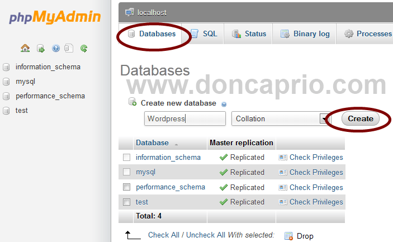Click Check Privileges for information_schema
Screen dimensions: 393x242
tap(316, 157)
